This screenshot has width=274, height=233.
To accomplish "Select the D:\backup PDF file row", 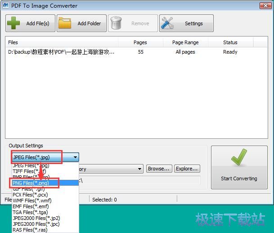I will [136, 52].
